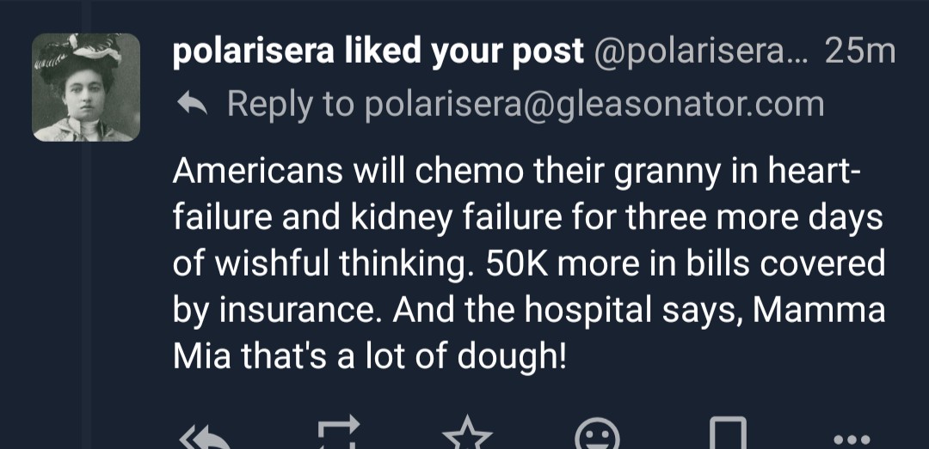Open the polarisera@gleasonator.com reply-to mention
This screenshot has height=449, width=929.
[594, 105]
